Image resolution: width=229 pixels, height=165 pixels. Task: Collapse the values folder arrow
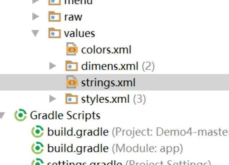pyautogui.click(x=35, y=33)
